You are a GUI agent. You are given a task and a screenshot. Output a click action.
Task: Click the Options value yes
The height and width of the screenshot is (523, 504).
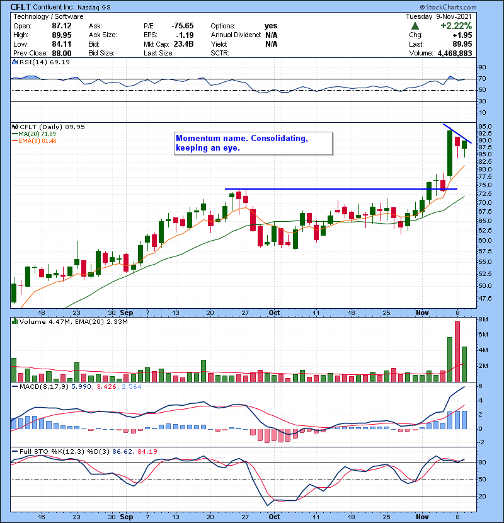pyautogui.click(x=271, y=26)
